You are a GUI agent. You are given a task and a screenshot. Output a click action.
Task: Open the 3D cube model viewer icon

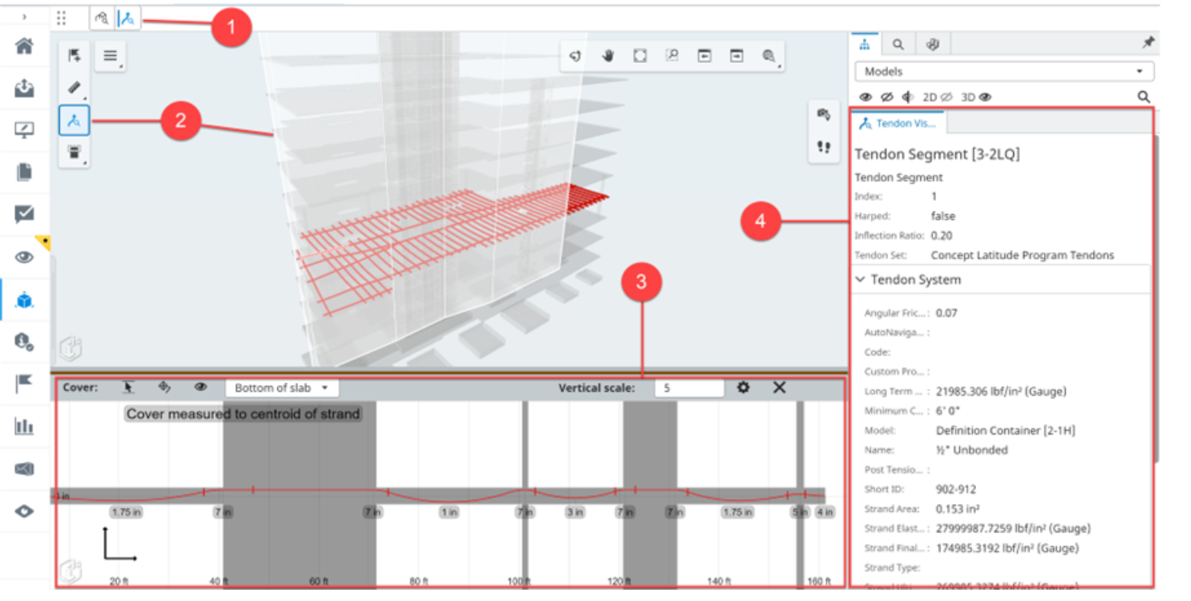pyautogui.click(x=24, y=300)
